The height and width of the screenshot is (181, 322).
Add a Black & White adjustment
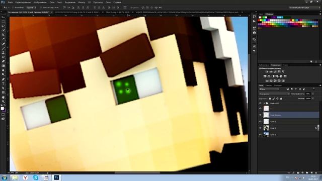(273, 76)
